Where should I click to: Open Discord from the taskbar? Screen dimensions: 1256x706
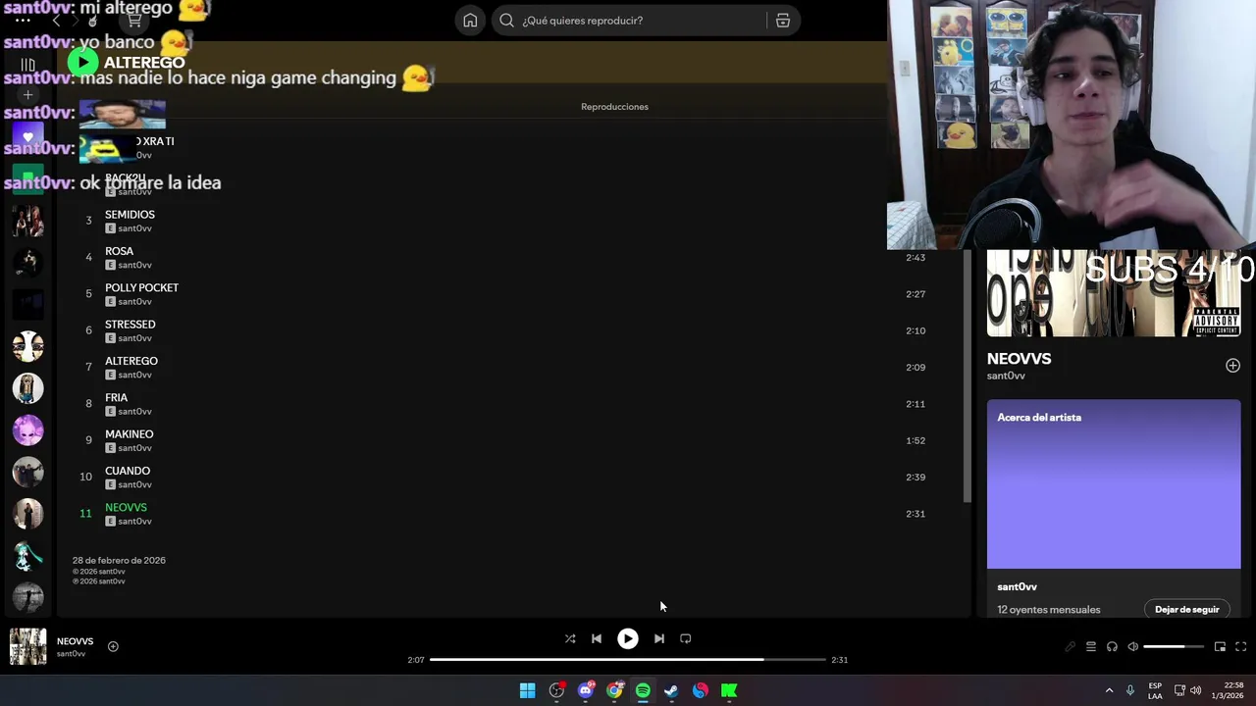click(586, 690)
